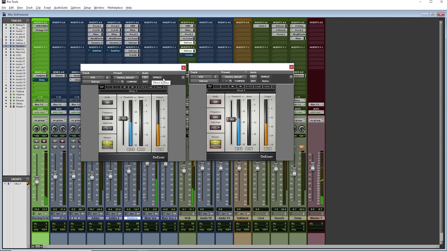Click plugin automation enable icon, right DeEsser
The image size is (447, 251).
click(253, 77)
